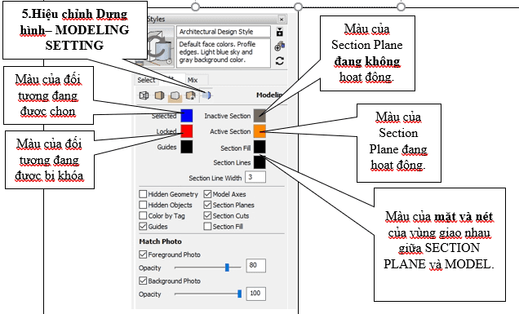Uncheck the Guides checkbox
This screenshot has width=519, height=314.
(143, 226)
